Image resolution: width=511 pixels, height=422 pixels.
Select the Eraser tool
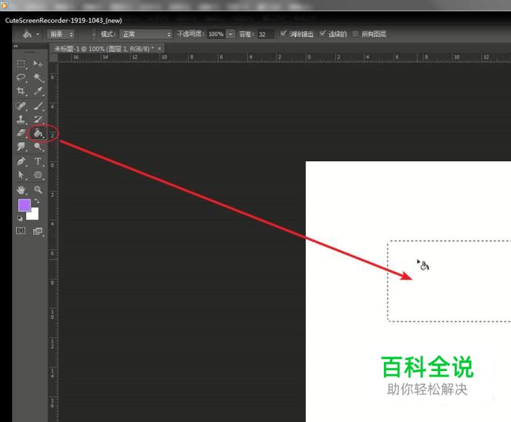click(x=21, y=133)
